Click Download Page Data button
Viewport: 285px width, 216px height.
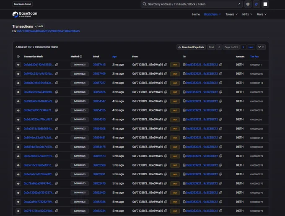click(x=191, y=47)
